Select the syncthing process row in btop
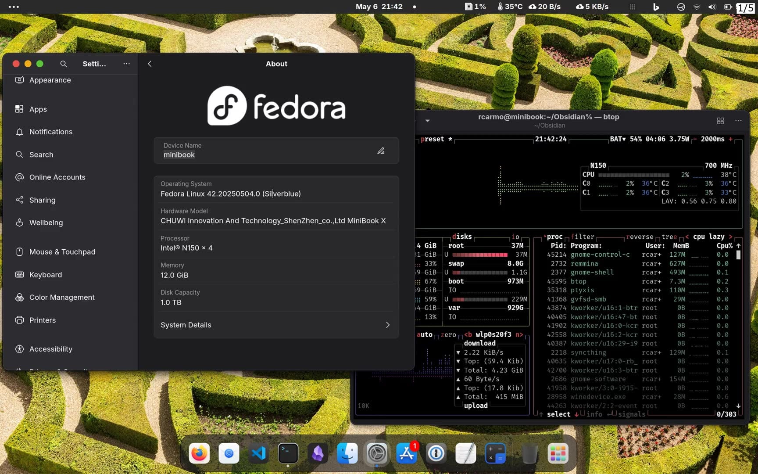 pyautogui.click(x=638, y=352)
